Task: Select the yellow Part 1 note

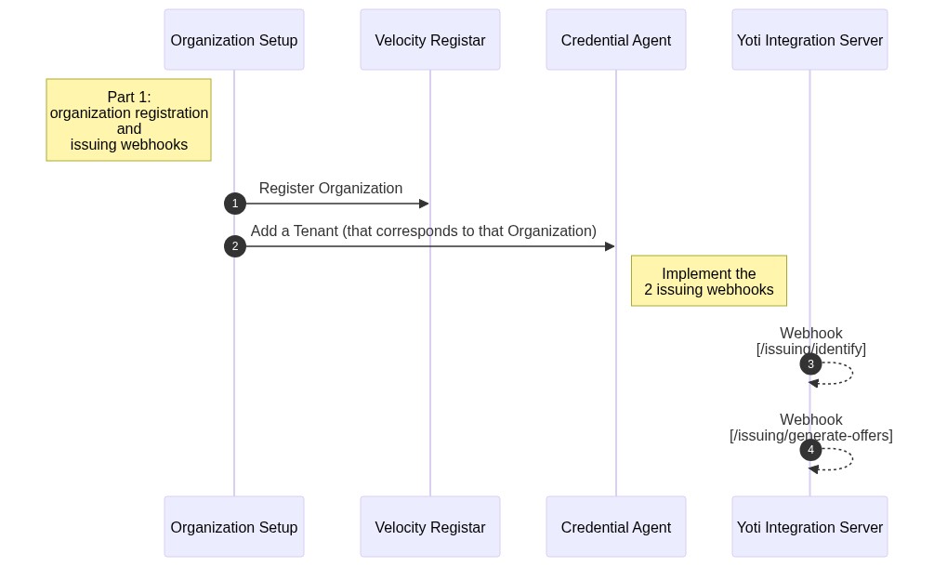Action: point(129,120)
